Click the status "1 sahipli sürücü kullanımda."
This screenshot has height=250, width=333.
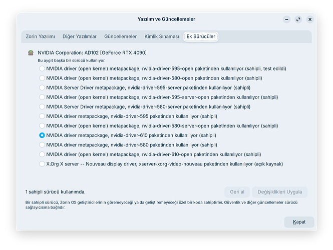(56, 192)
